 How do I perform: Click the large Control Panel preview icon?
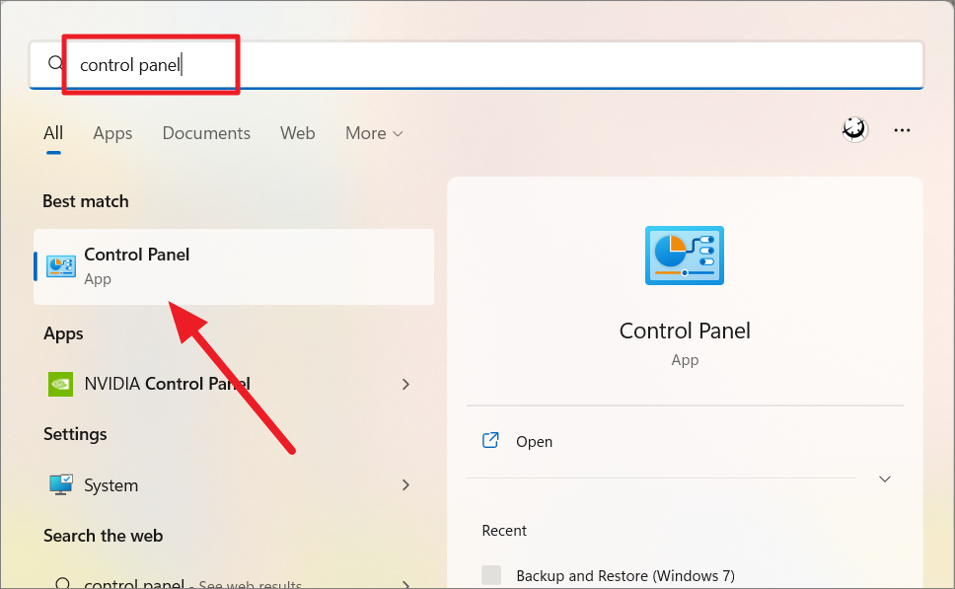point(685,256)
